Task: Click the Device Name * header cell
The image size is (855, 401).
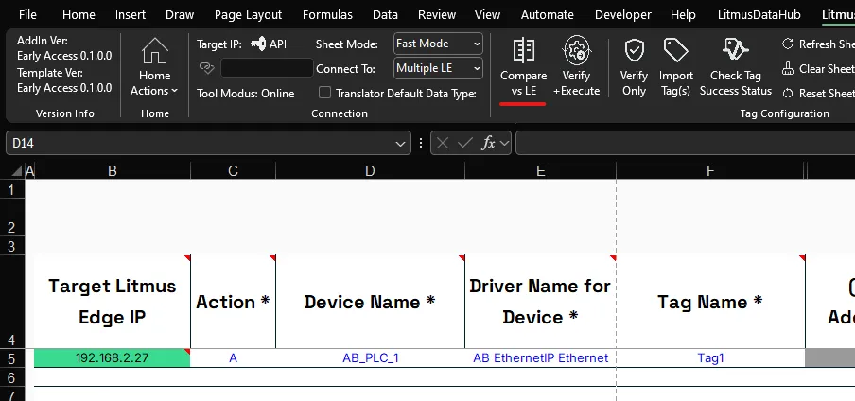Action: pyautogui.click(x=370, y=301)
